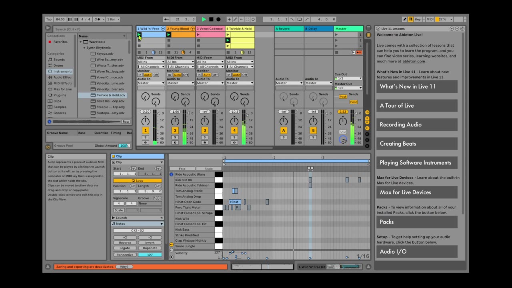
Task: Launch the first clip in Young Blood track
Action: click(x=169, y=35)
